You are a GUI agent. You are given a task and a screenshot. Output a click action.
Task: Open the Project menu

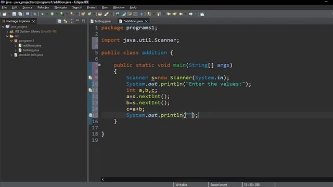92,7
